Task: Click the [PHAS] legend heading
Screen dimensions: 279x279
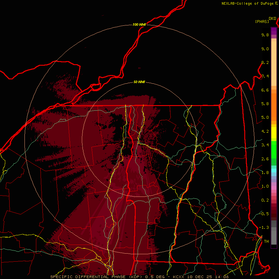Action: [x=262, y=22]
